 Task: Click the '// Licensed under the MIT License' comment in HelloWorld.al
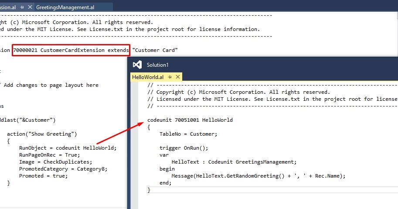coord(272,99)
